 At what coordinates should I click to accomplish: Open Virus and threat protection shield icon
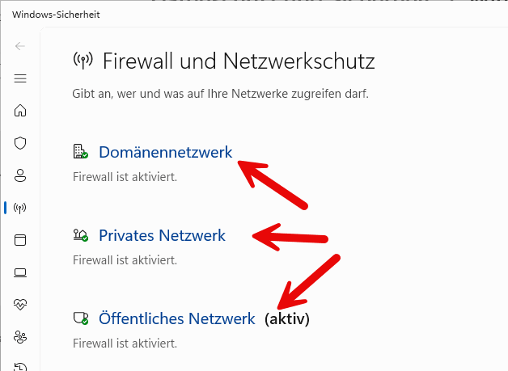click(x=20, y=143)
